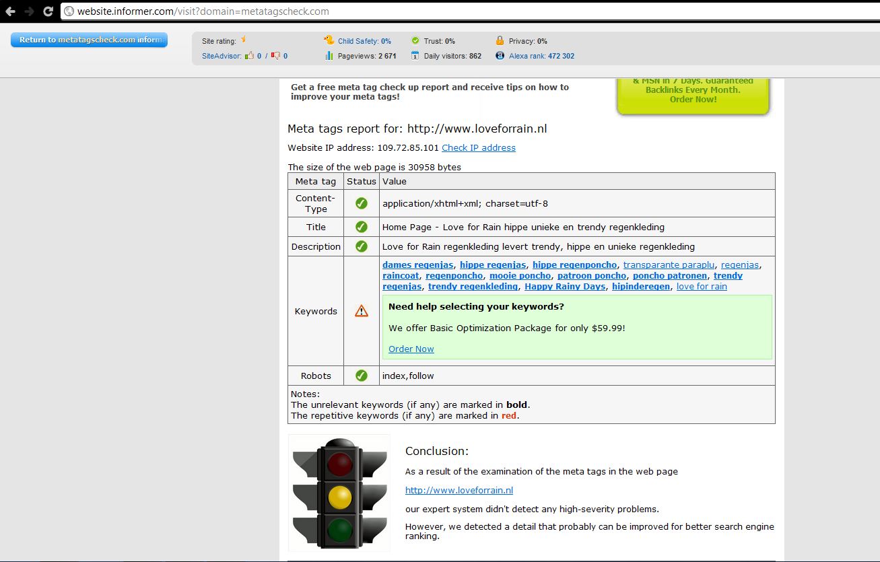Click the Content-Type green check status icon
The image size is (880, 562).
tap(362, 203)
